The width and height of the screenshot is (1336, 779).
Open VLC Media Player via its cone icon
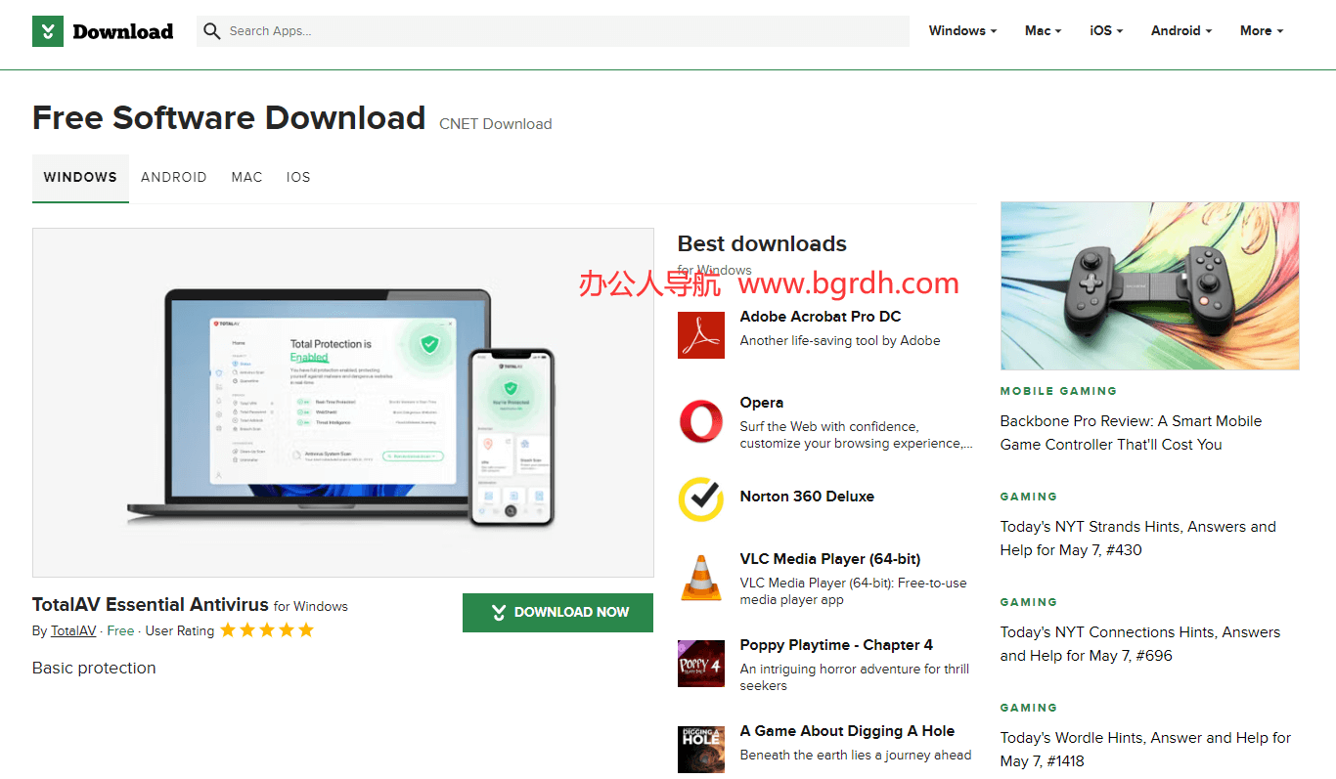(x=701, y=577)
